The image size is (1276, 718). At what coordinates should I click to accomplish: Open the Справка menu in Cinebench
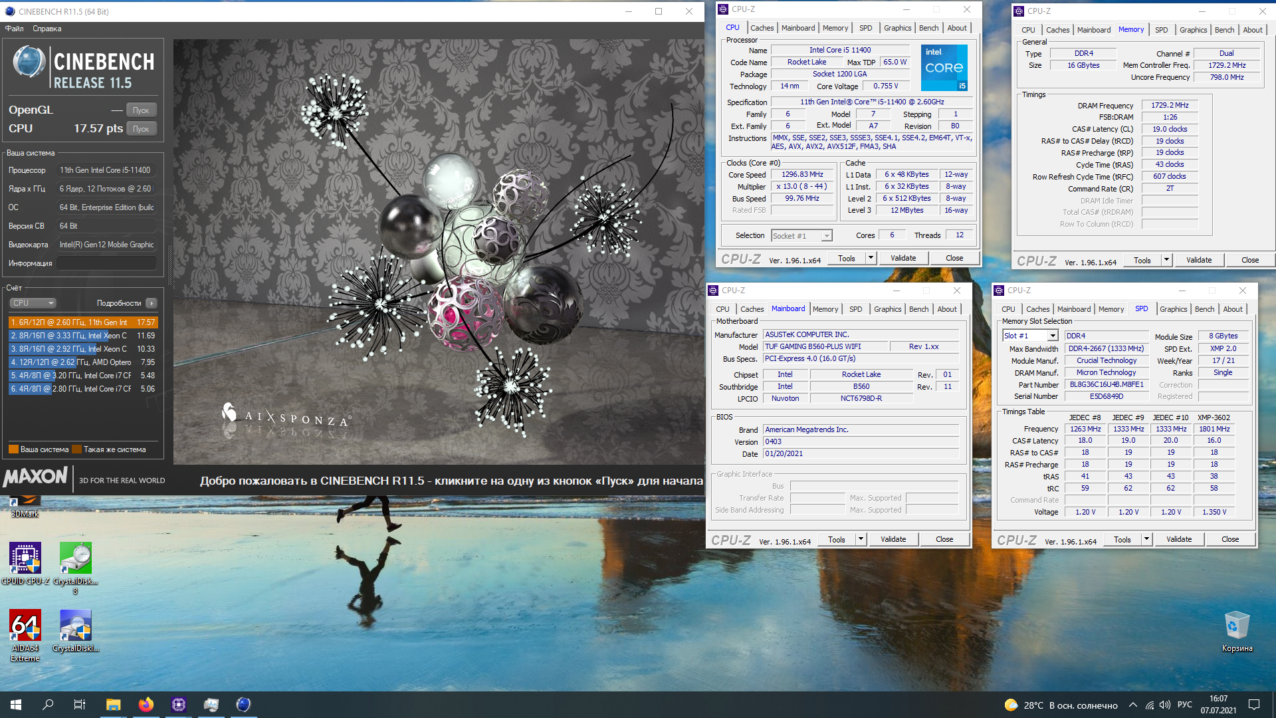[x=47, y=29]
